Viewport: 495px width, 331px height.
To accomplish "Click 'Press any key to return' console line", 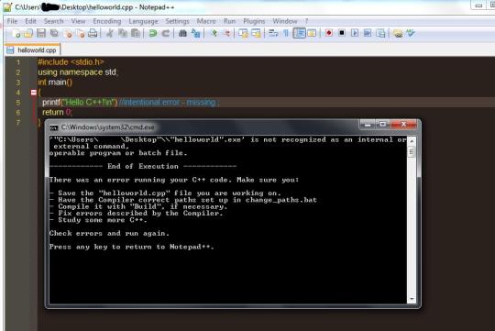I will 132,247.
